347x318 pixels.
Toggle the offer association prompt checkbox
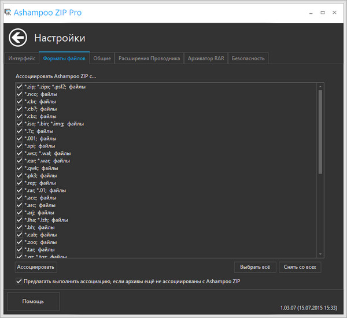[19, 282]
